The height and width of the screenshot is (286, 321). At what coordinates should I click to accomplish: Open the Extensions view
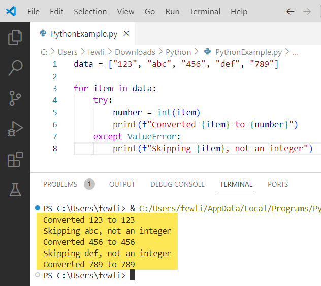click(x=15, y=159)
